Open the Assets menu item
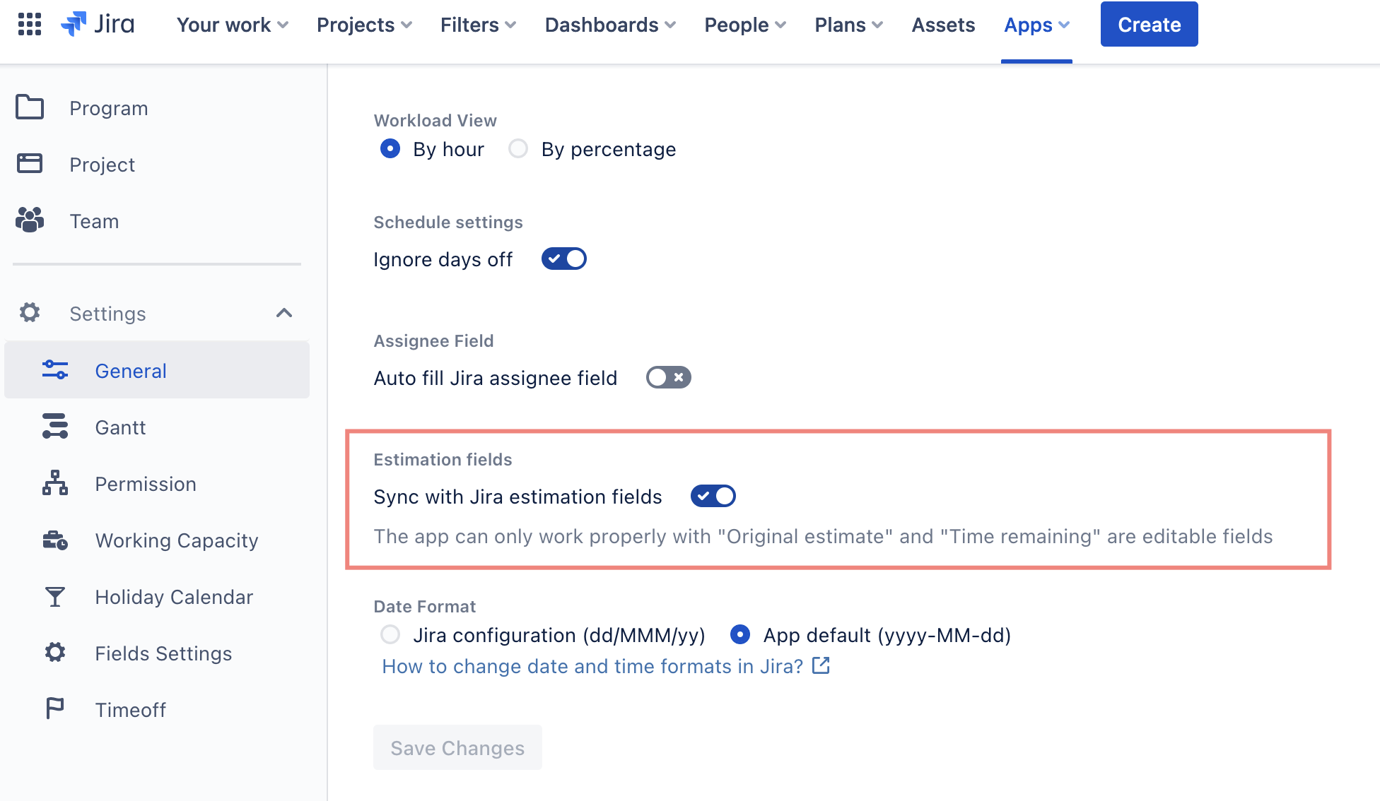This screenshot has width=1380, height=801. [943, 25]
